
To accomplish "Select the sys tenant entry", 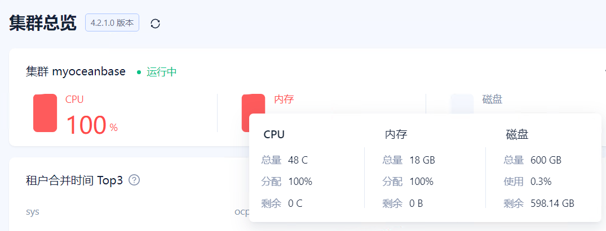I will 33,212.
